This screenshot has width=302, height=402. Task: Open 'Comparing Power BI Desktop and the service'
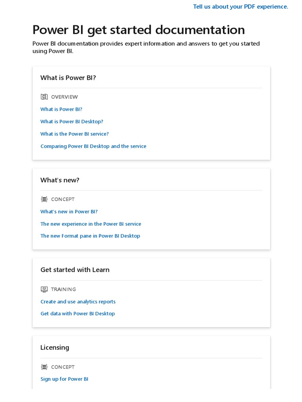[x=93, y=146]
